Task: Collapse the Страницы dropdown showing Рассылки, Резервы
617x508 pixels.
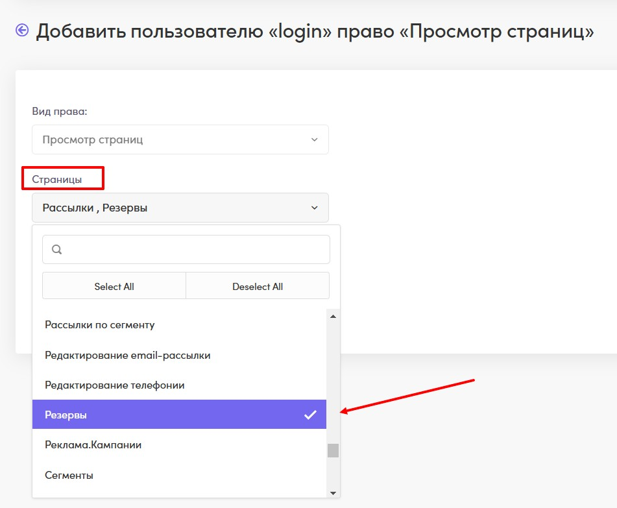Action: click(180, 208)
